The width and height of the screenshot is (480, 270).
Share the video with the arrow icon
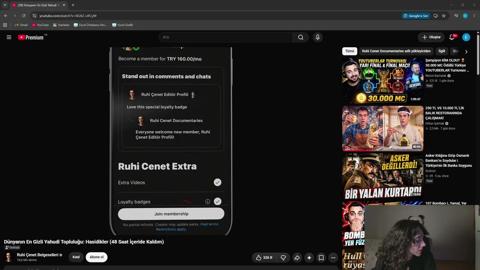coord(297,258)
